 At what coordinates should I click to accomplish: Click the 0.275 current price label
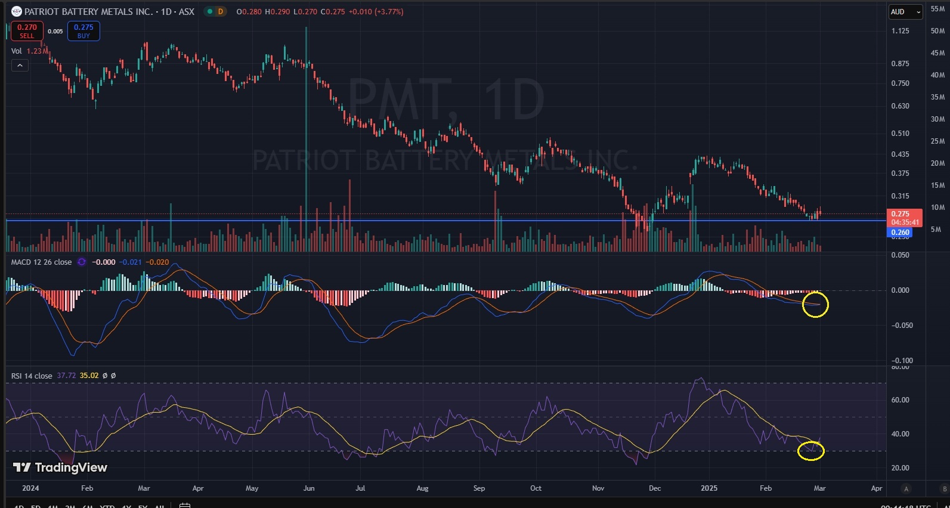pos(905,218)
